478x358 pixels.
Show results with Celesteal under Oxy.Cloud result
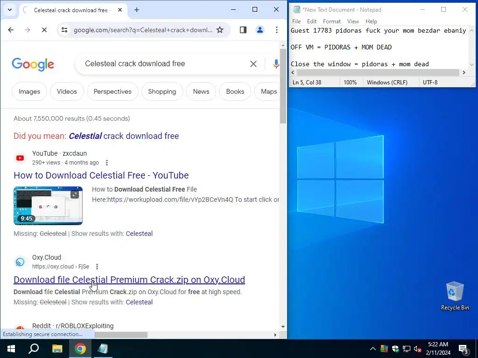click(139, 302)
